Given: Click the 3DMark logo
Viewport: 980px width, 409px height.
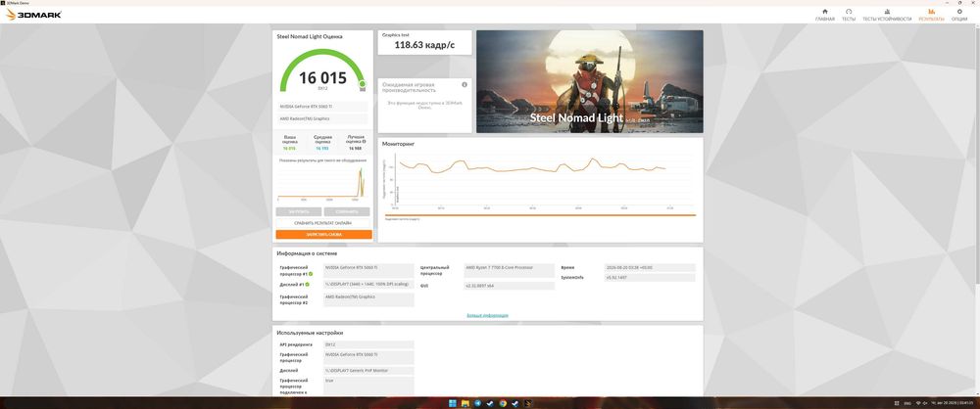Looking at the screenshot, I should click(33, 15).
